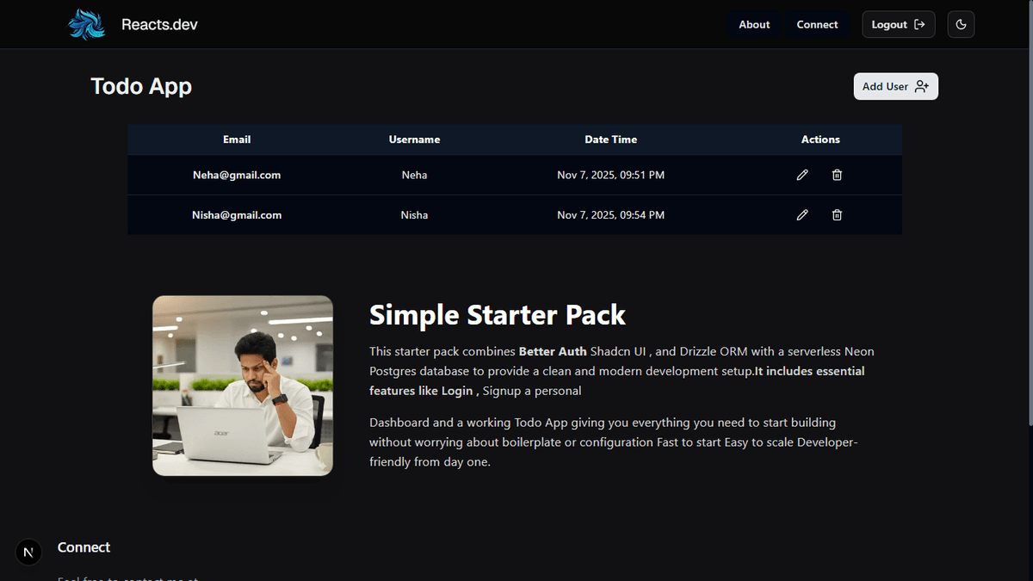Select the Date Time column header
Screen dimensions: 1033x581
[x=610, y=139]
